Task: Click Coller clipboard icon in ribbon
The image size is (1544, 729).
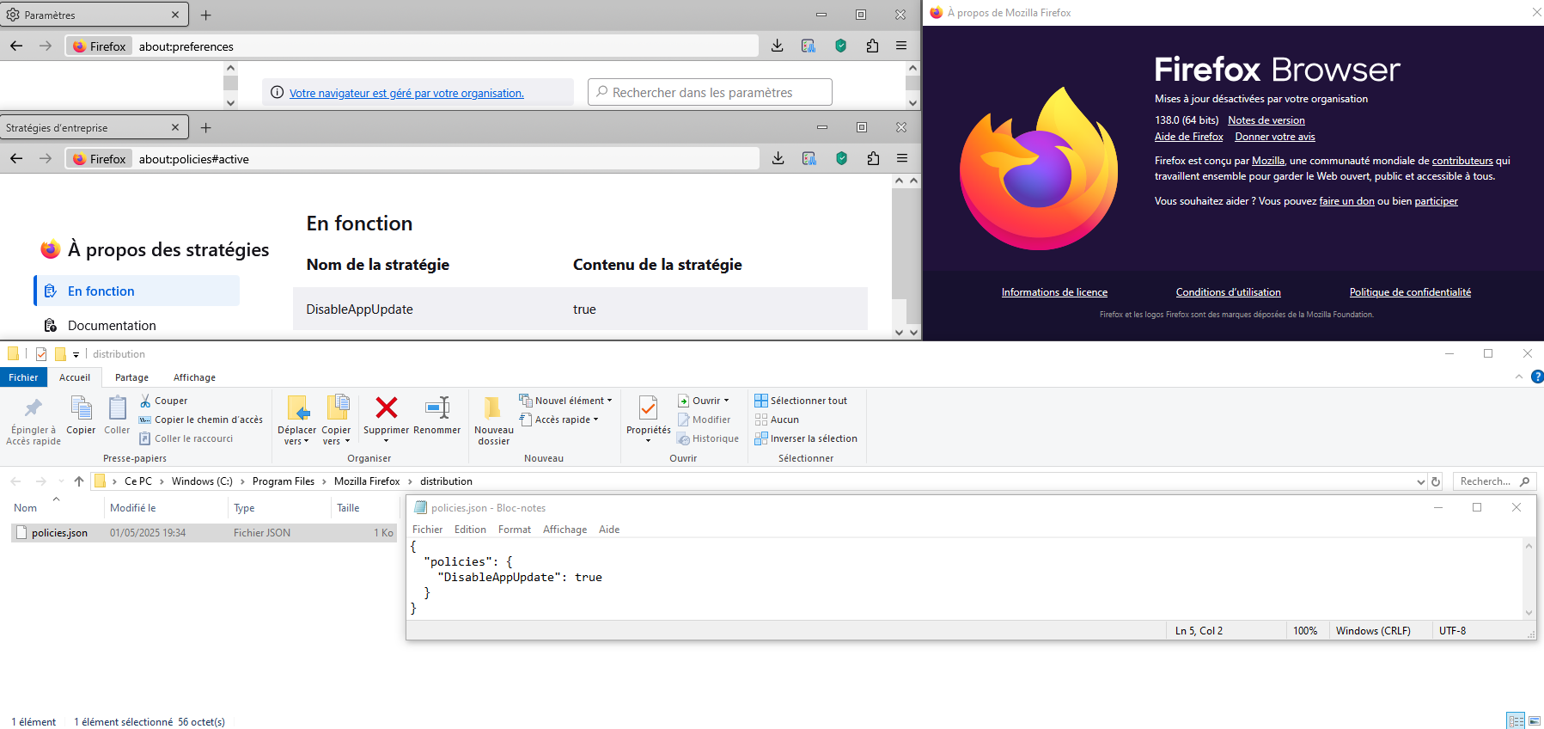Action: [117, 407]
